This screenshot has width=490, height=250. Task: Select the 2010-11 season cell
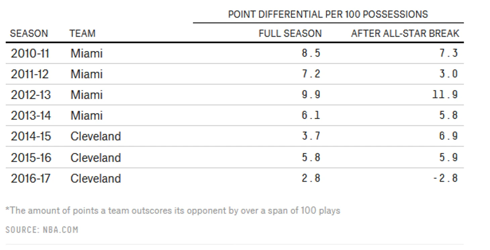pos(30,53)
